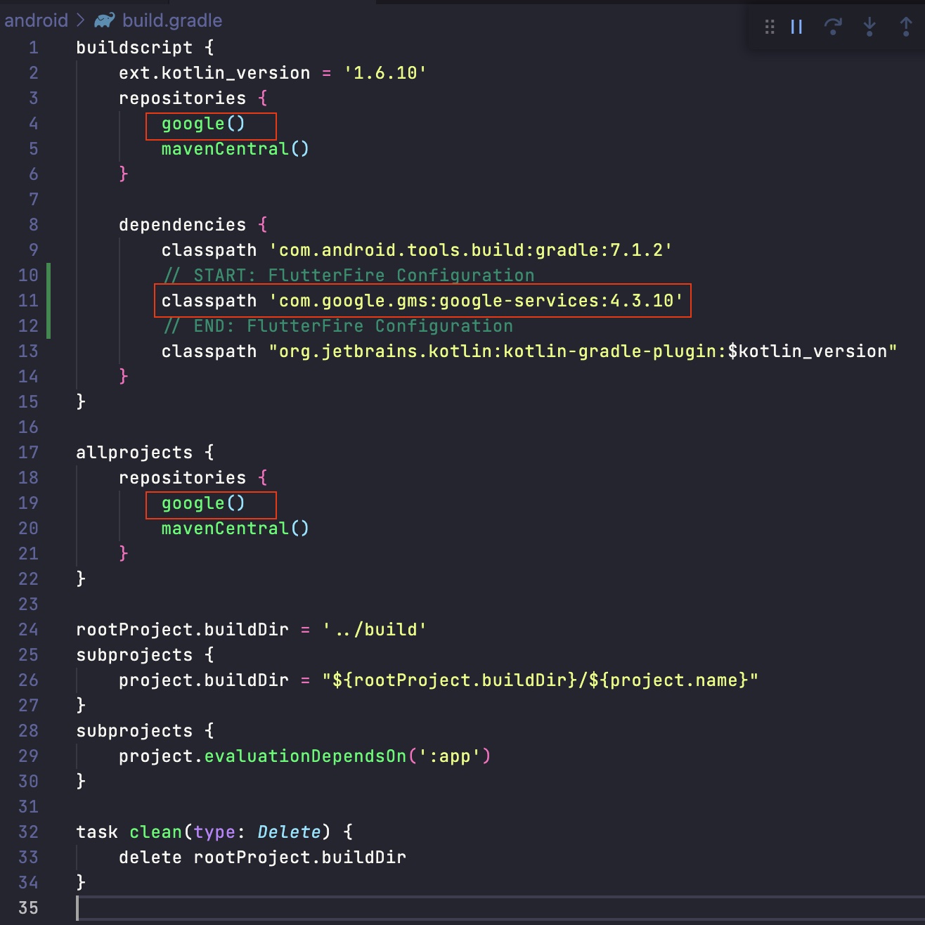925x925 pixels.
Task: Select line number 11 in the gutter
Action: [28, 301]
